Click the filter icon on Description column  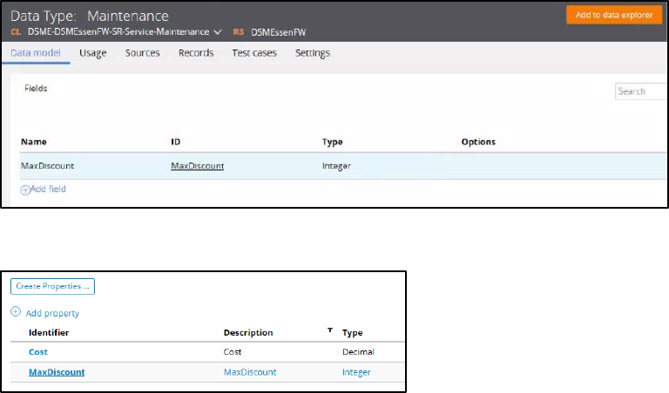tap(329, 331)
